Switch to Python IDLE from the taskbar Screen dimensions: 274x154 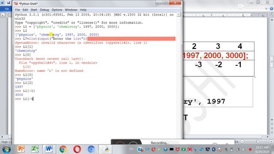point(106,149)
